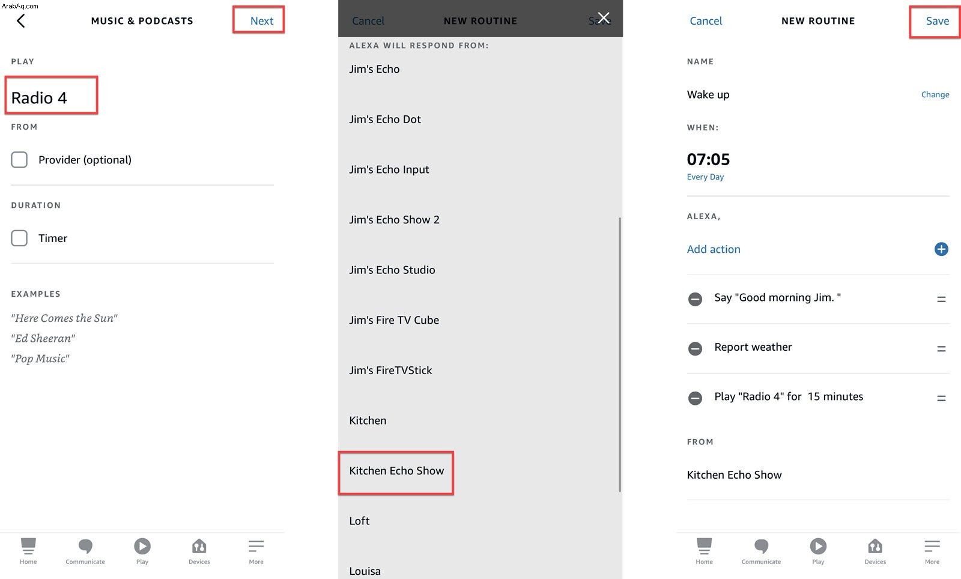Open Play "Radio 4" for 15 minutes action

[x=789, y=397]
